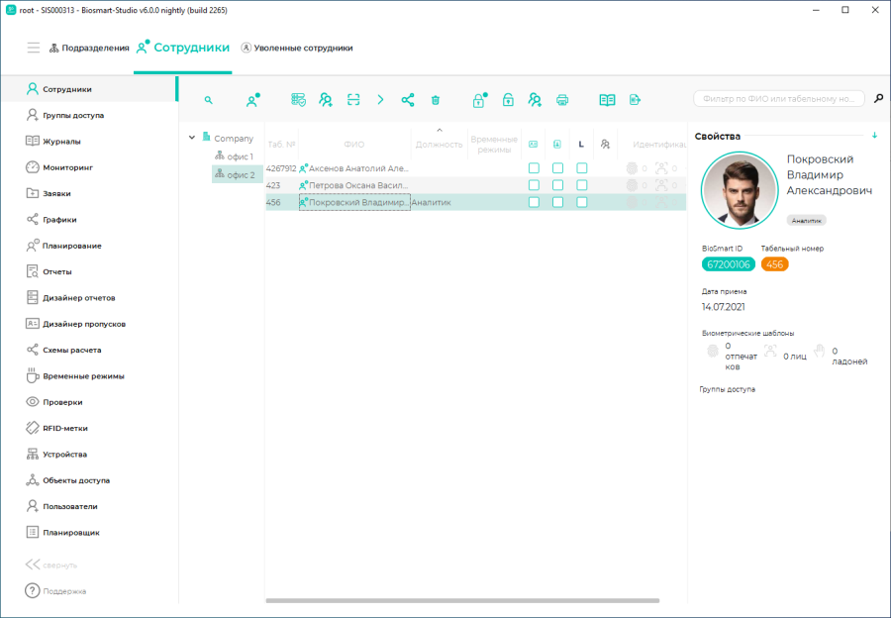This screenshot has width=891, height=618.
Task: Select офис 2 in the tree
Action: click(x=237, y=174)
